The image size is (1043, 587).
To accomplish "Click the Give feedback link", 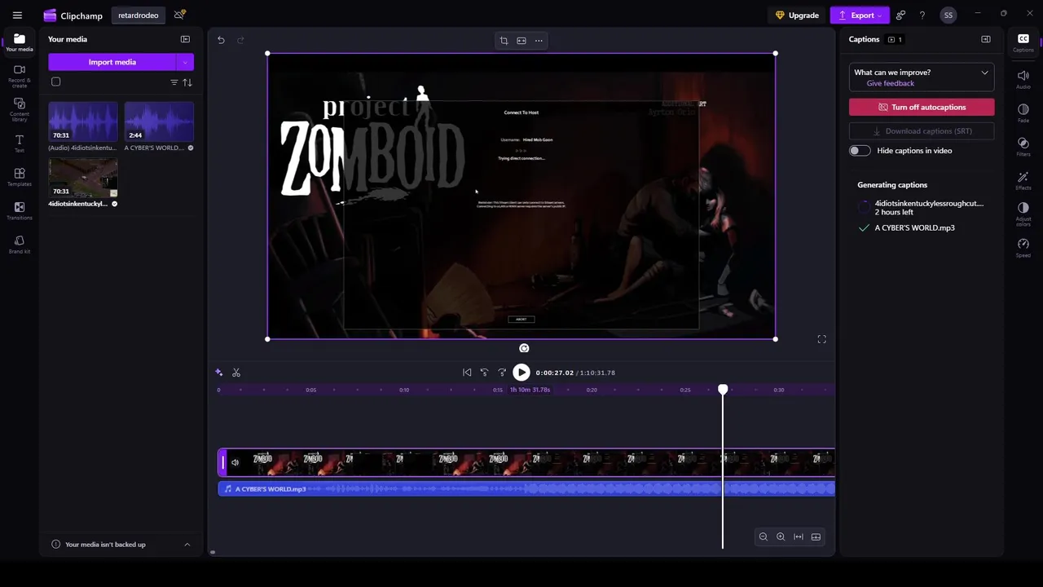I will tap(890, 83).
